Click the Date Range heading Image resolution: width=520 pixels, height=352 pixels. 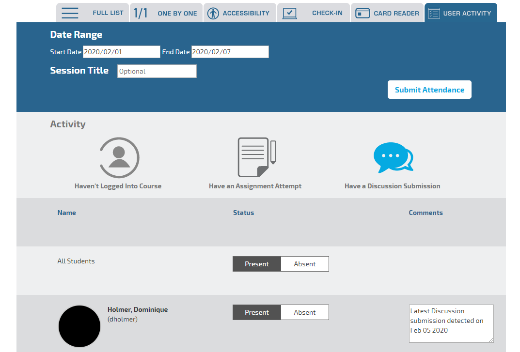coord(76,34)
